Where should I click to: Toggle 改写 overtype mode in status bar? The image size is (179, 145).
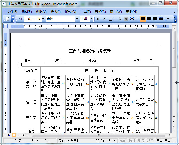tap(150, 140)
